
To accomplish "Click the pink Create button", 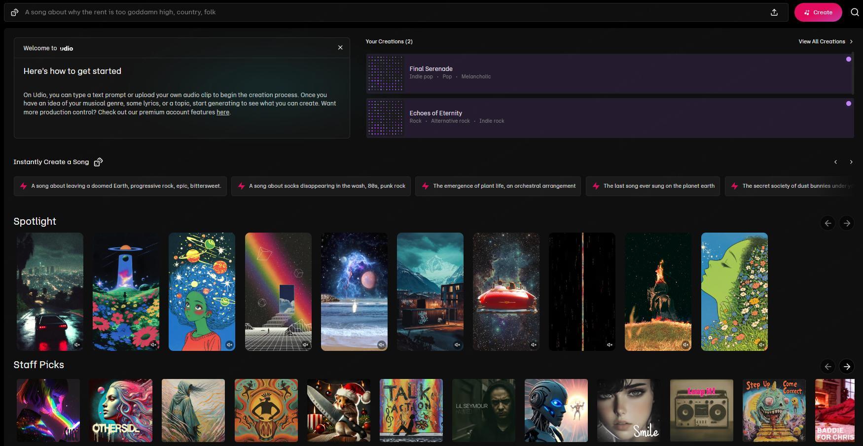I will pos(818,12).
